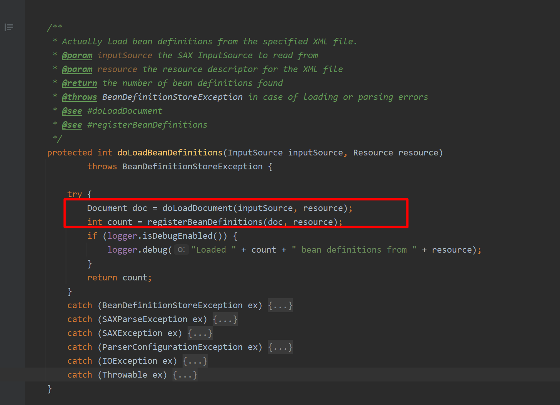Click the @param tag for inputSource
The width and height of the screenshot is (560, 405).
point(77,56)
